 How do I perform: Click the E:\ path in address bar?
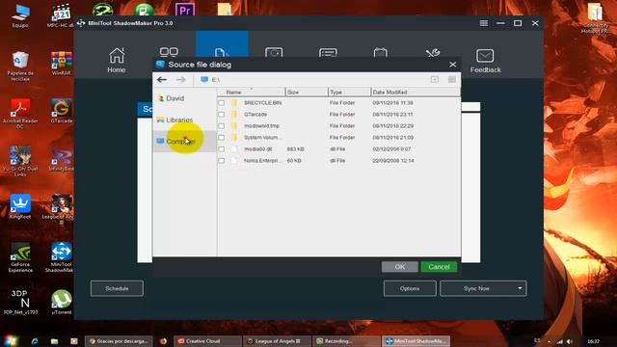pos(216,80)
